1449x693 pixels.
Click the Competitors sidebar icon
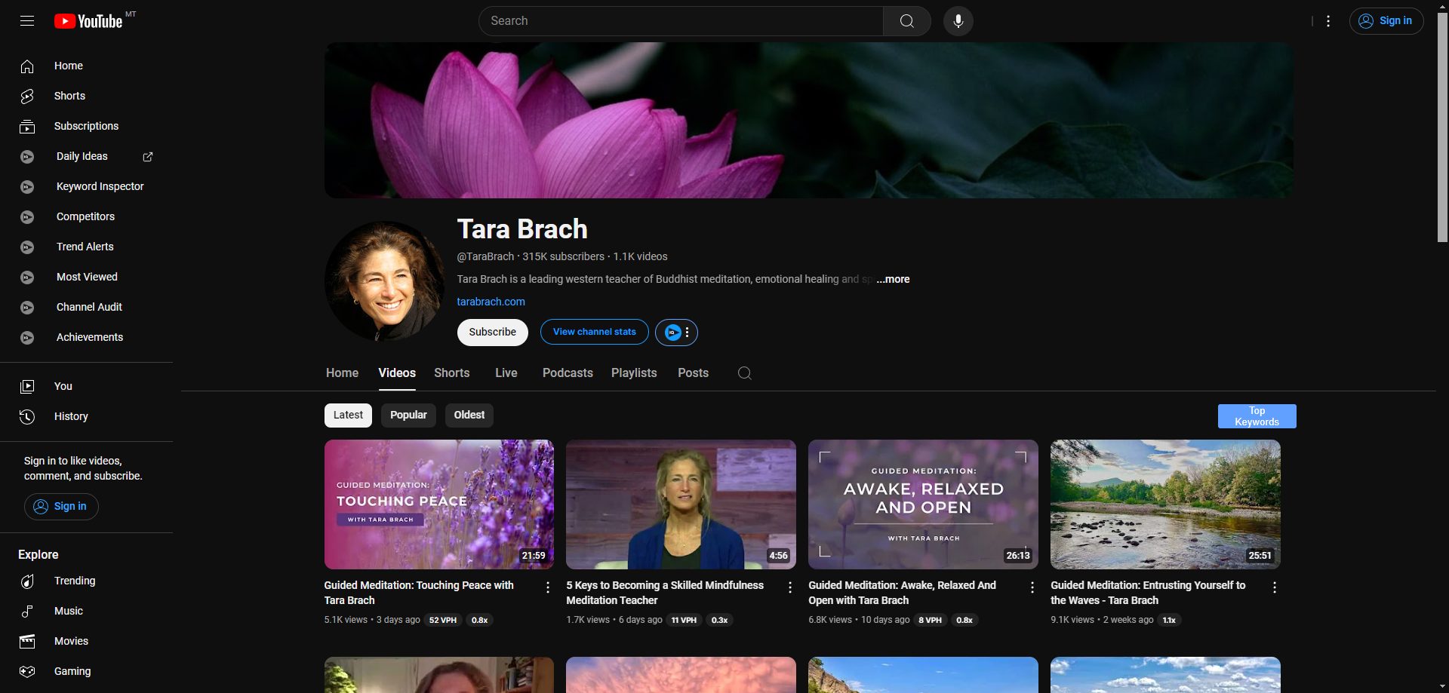pos(27,217)
